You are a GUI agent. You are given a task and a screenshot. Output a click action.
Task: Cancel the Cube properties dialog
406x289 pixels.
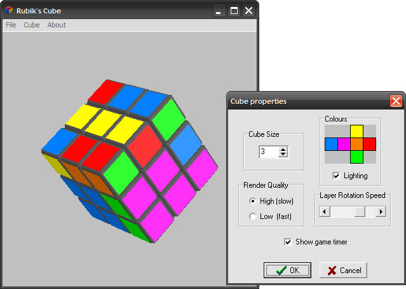coord(343,270)
